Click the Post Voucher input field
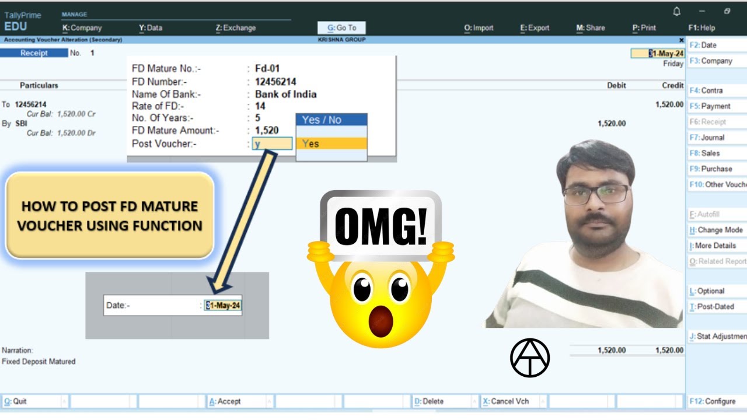 [272, 143]
